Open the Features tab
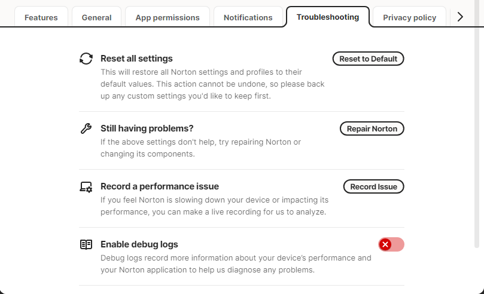The height and width of the screenshot is (294, 484). 41,17
